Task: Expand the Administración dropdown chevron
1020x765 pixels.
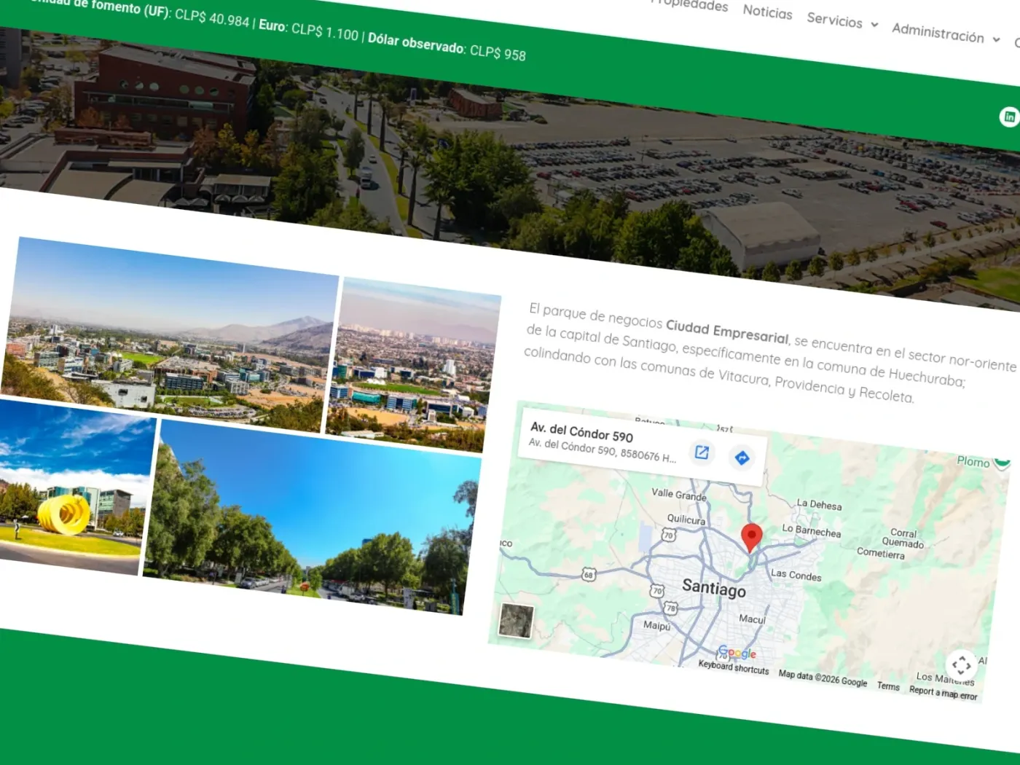Action: [996, 39]
